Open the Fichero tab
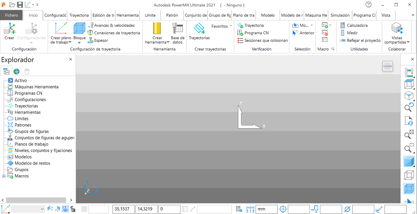417x214 pixels. (x=12, y=15)
